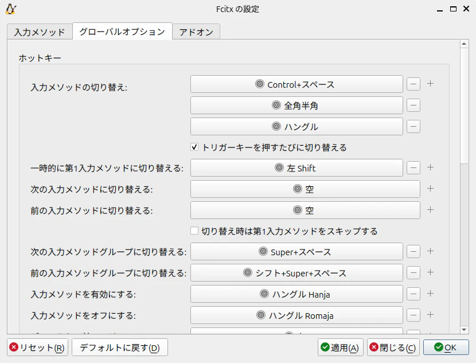Viewport: 476px width, 363px height.
Task: Click the 入力メソッドをオフにする: label
Action: pos(83,315)
